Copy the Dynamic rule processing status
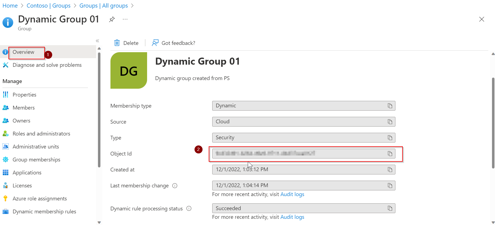The height and width of the screenshot is (225, 495). 390,208
